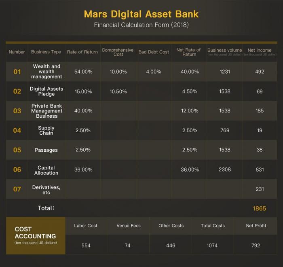Select the Rate of Return column header
The height and width of the screenshot is (267, 283).
point(82,52)
